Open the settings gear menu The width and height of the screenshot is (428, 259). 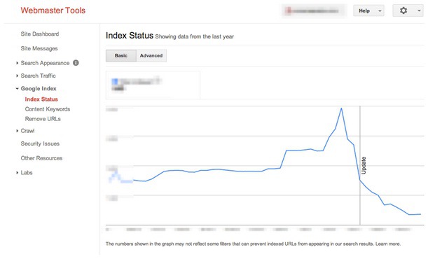click(x=403, y=10)
